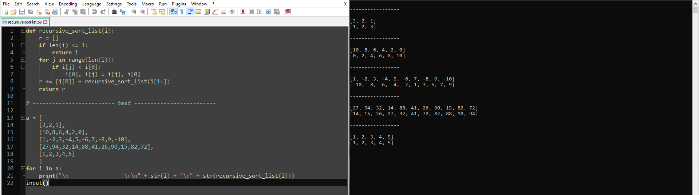Image resolution: width=699 pixels, height=195 pixels.
Task: Click the input() call on line 22
Action: 37,183
